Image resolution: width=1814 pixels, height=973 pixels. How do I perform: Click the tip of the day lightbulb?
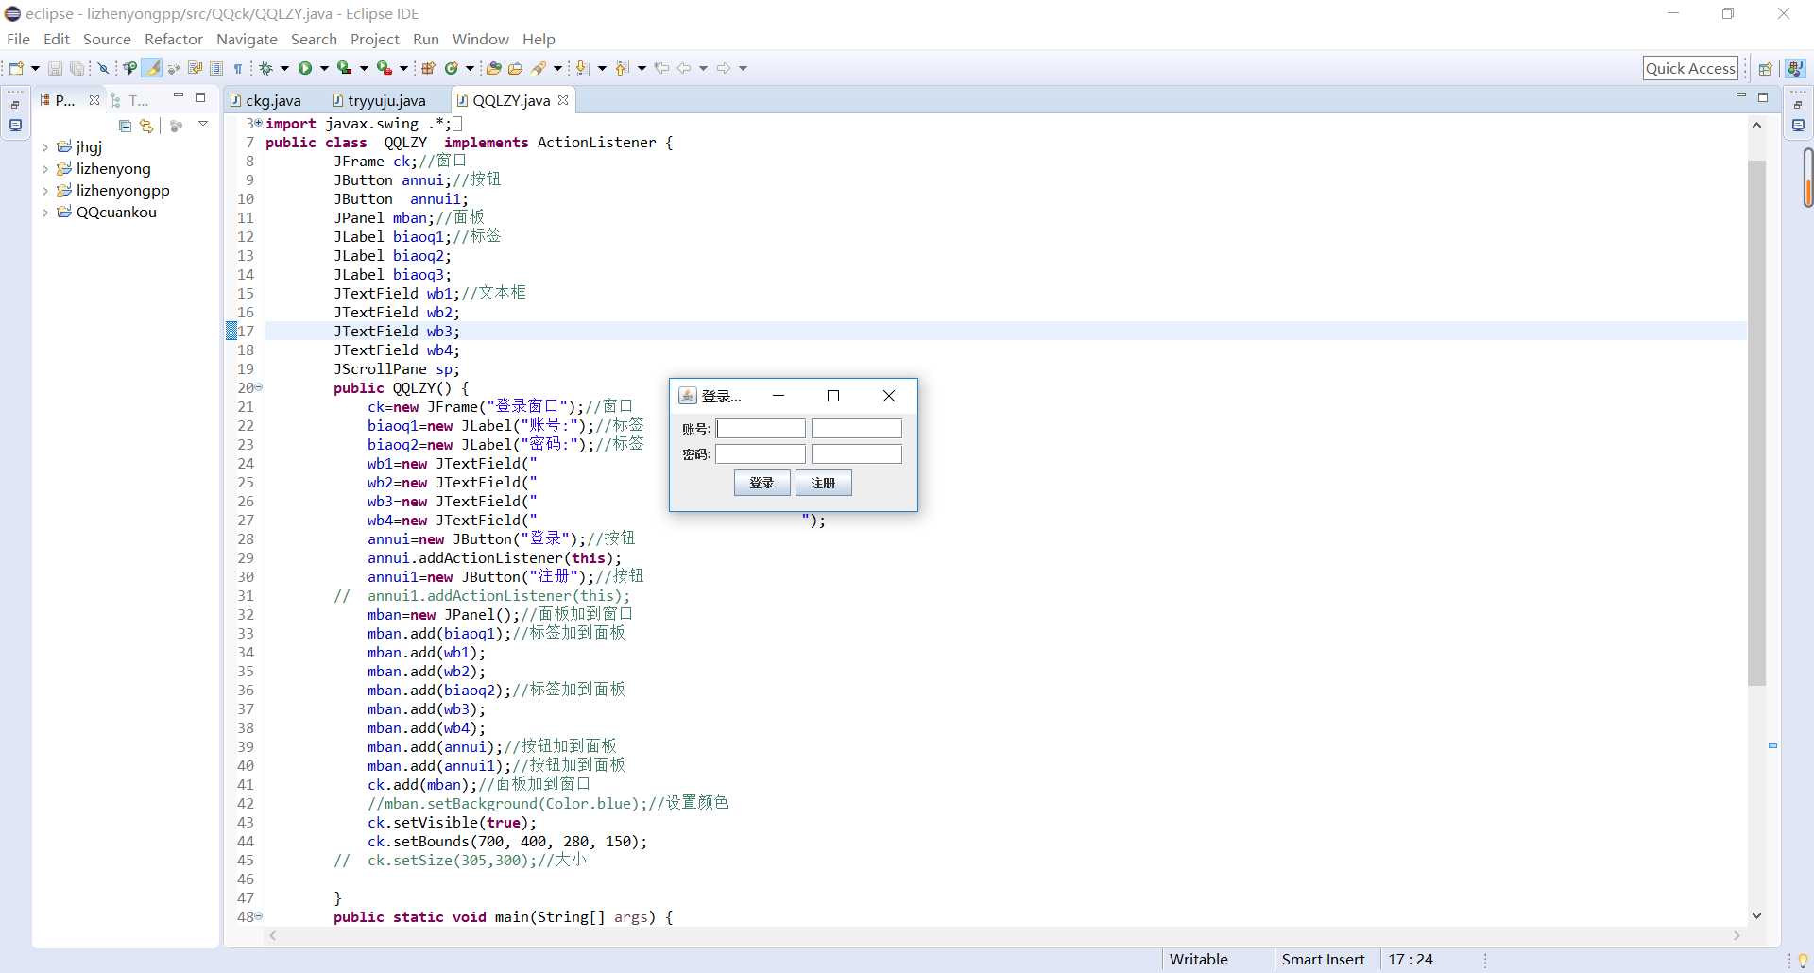click(x=1802, y=960)
